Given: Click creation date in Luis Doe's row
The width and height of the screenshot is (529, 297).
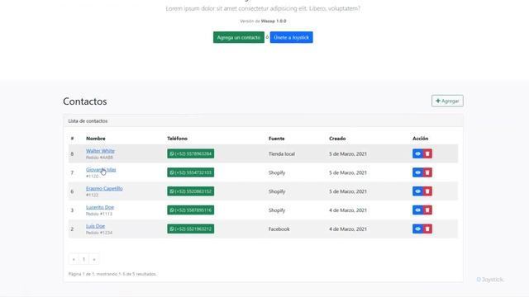Looking at the screenshot, I should (348, 229).
